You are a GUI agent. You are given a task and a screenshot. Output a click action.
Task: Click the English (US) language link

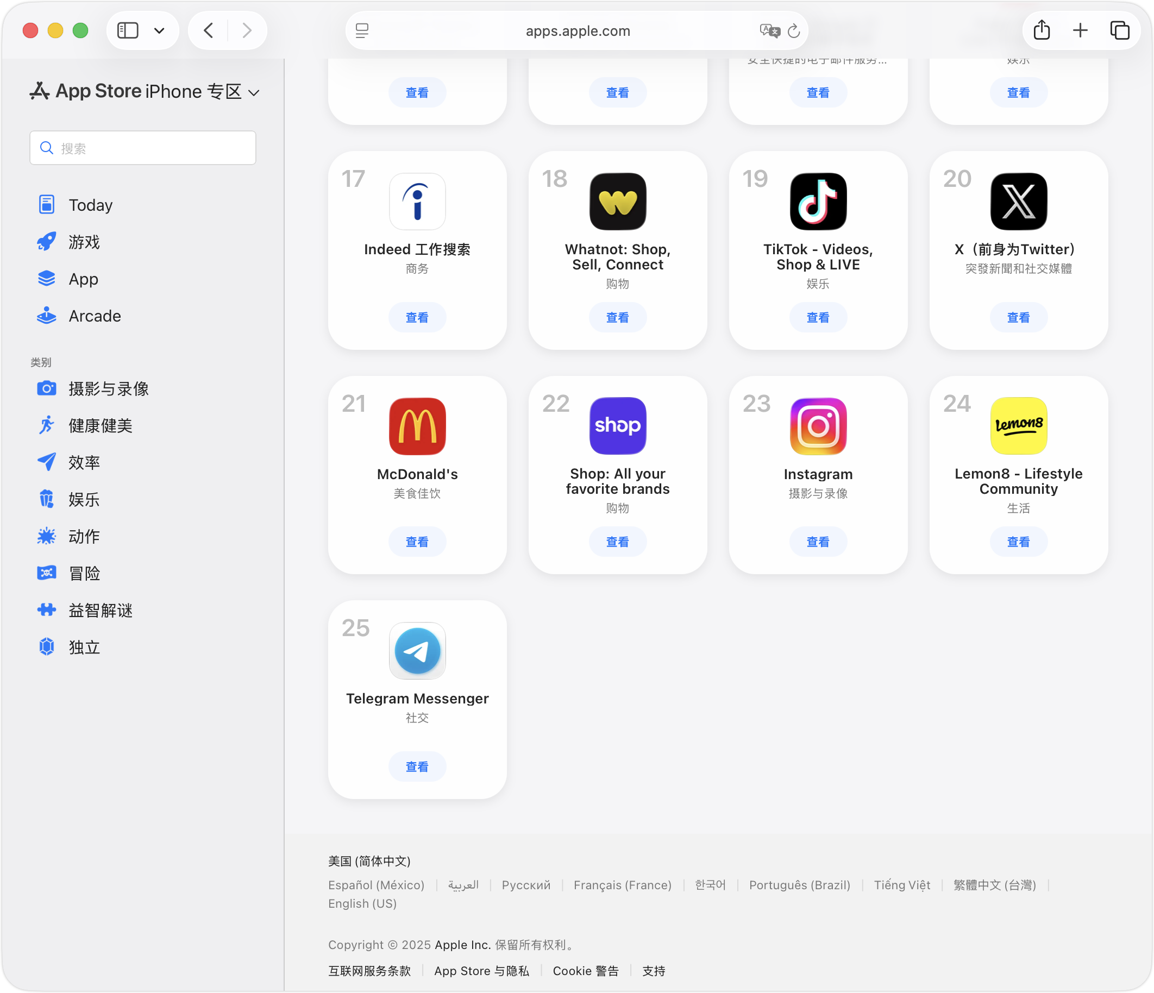(362, 903)
